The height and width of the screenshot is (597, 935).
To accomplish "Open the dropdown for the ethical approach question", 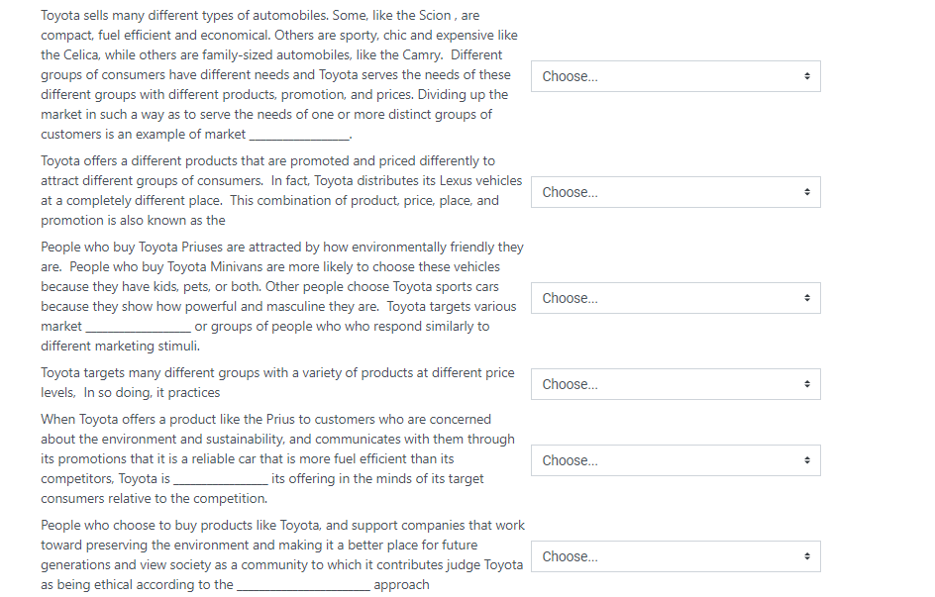I will (675, 555).
